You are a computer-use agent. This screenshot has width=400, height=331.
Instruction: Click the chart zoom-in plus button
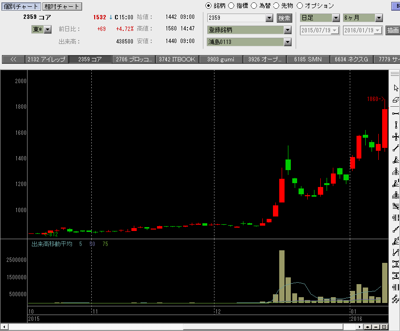pos(367,327)
